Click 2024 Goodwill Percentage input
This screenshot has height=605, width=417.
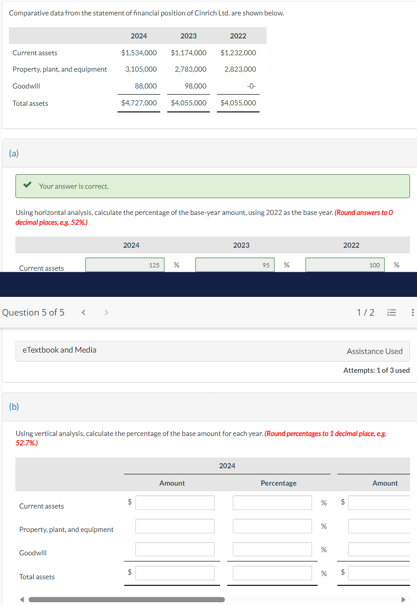pyautogui.click(x=272, y=549)
